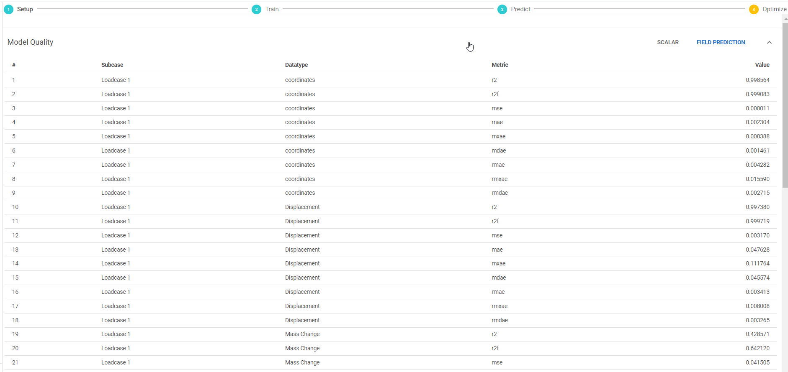Click value 0.015590 for coordinates rmxae
Image resolution: width=788 pixels, height=372 pixels.
pyautogui.click(x=757, y=179)
